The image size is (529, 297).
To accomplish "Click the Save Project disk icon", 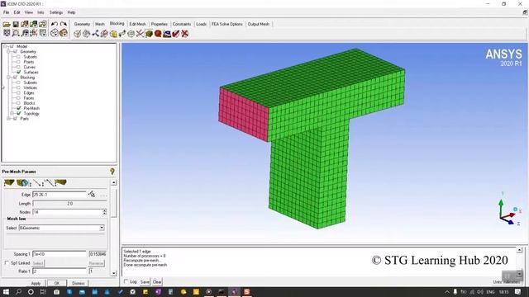I will tap(16, 24).
